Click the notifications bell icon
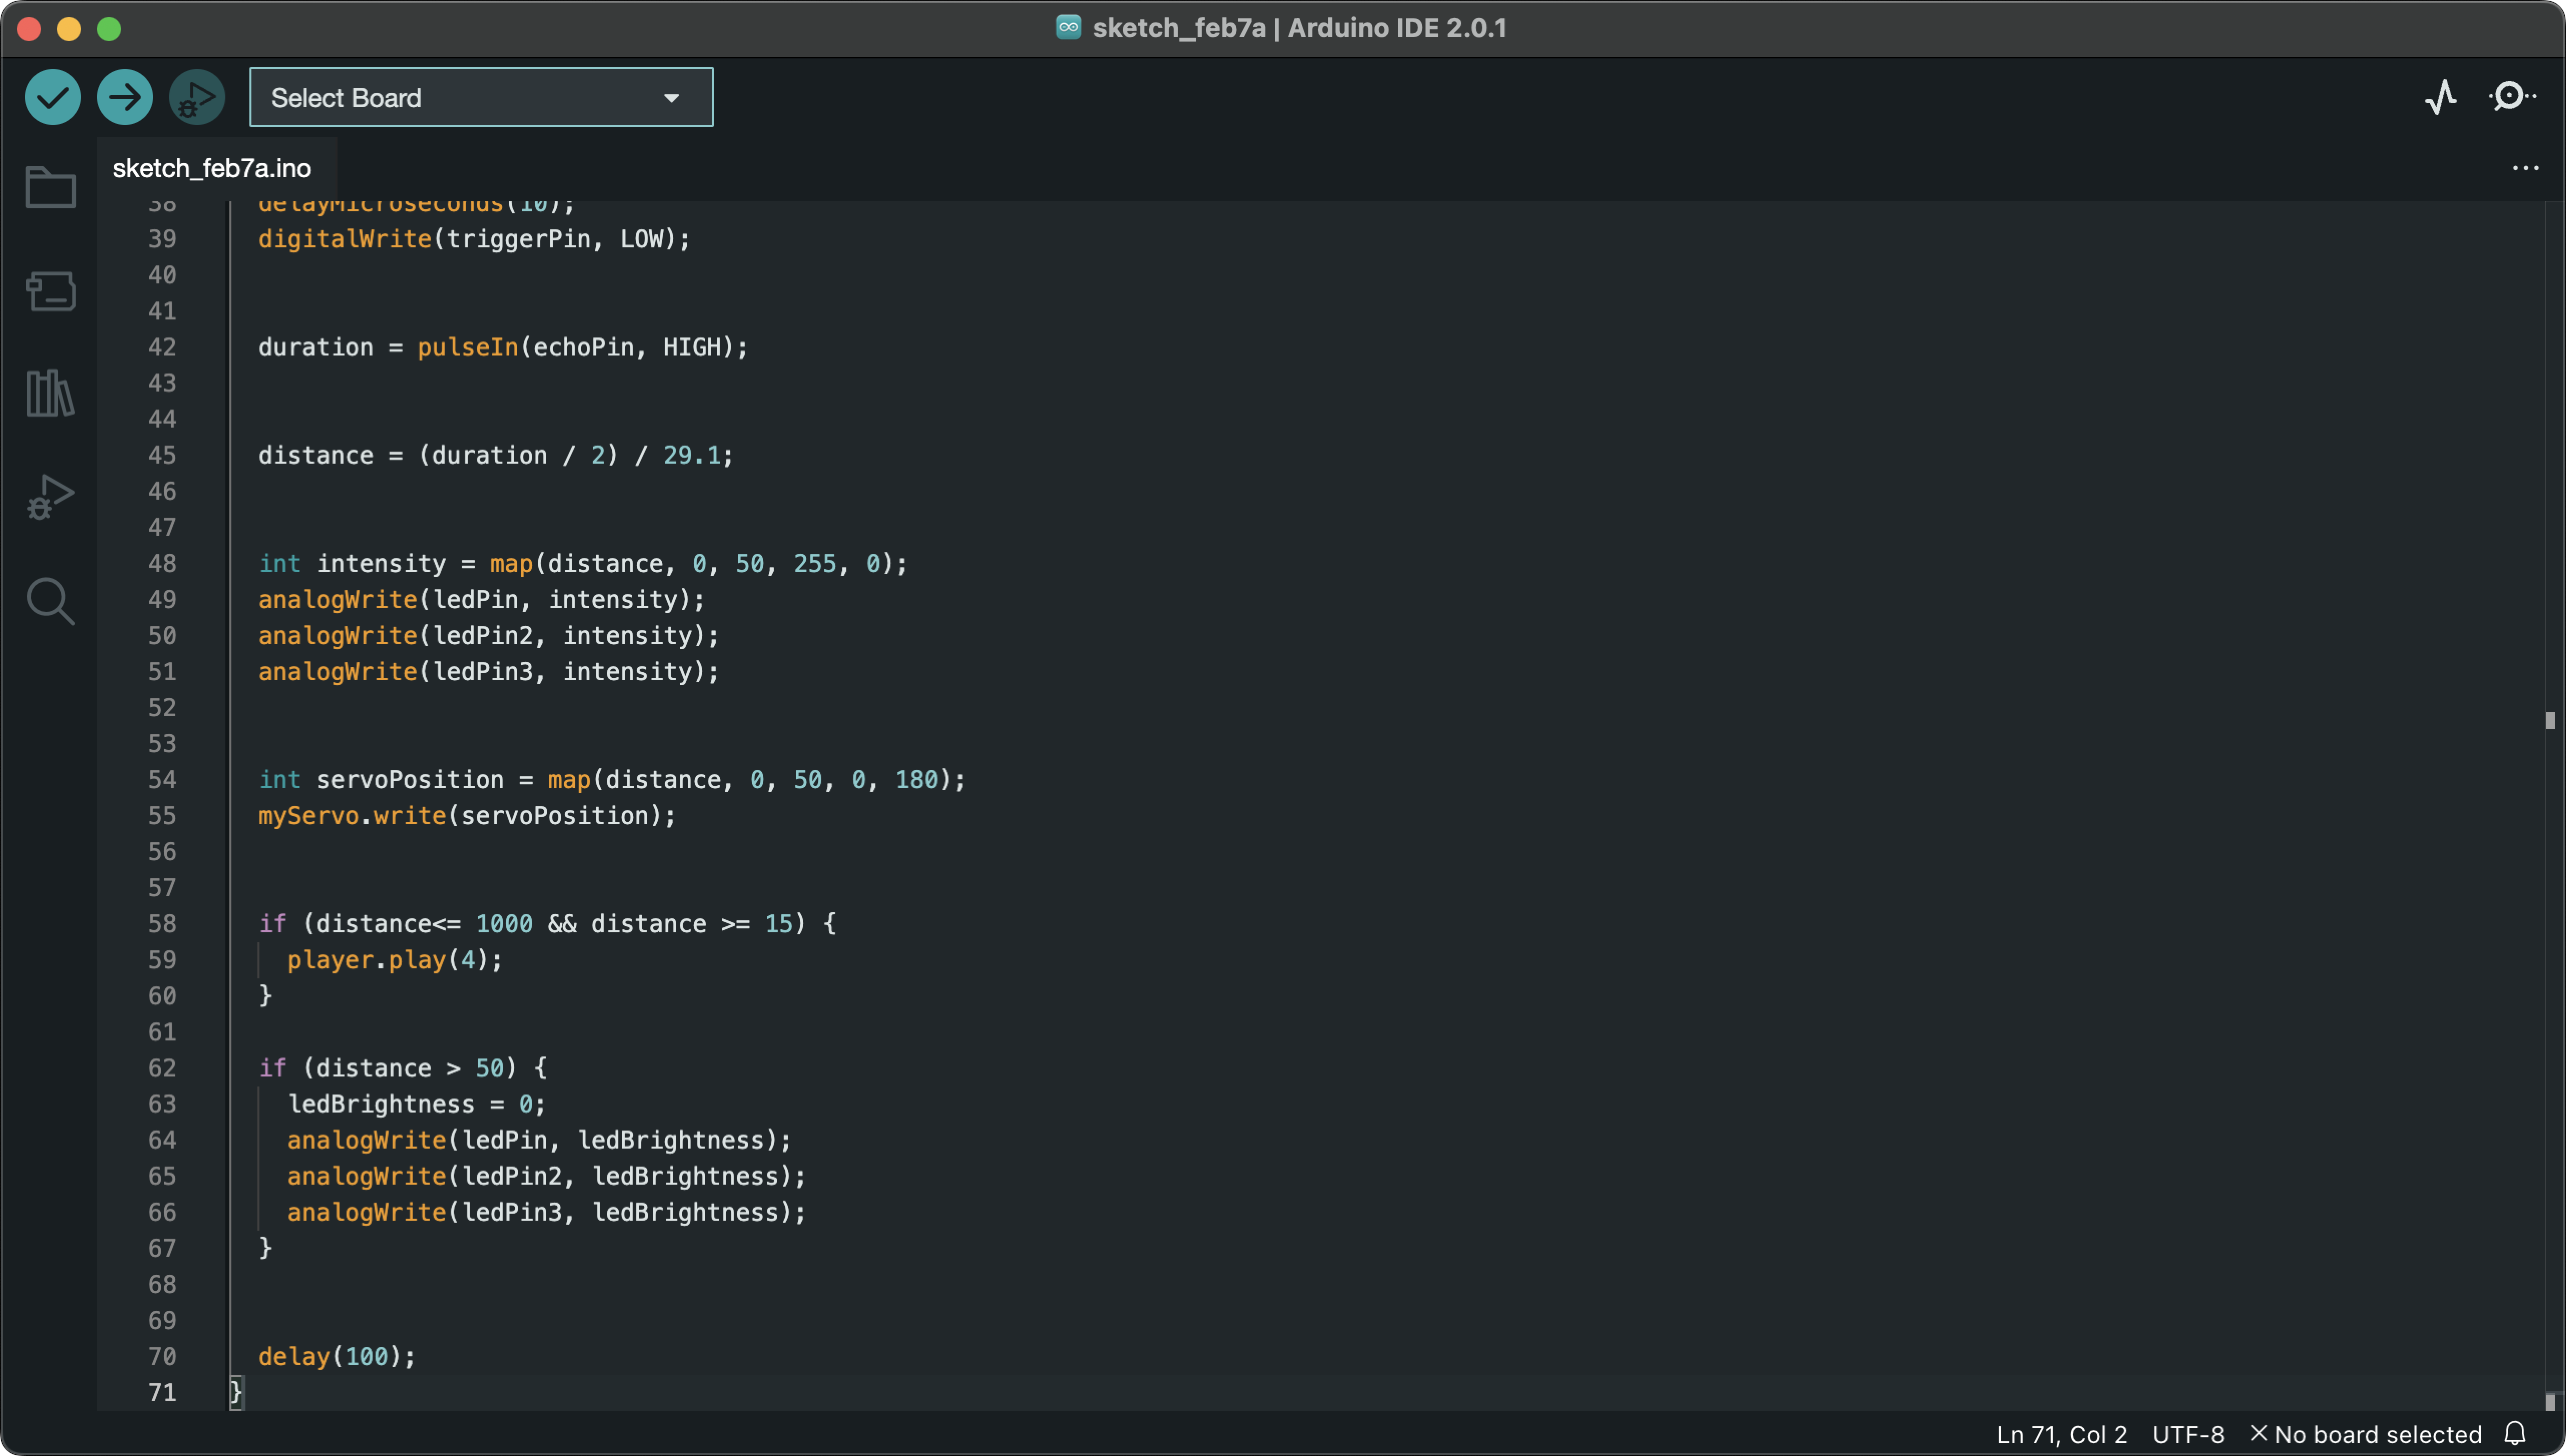The image size is (2566, 1456). point(2515,1434)
